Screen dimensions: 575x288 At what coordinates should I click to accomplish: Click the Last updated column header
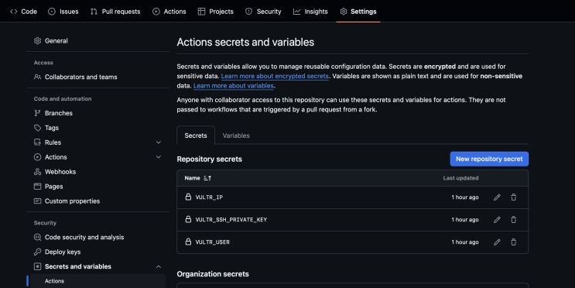[x=460, y=178]
